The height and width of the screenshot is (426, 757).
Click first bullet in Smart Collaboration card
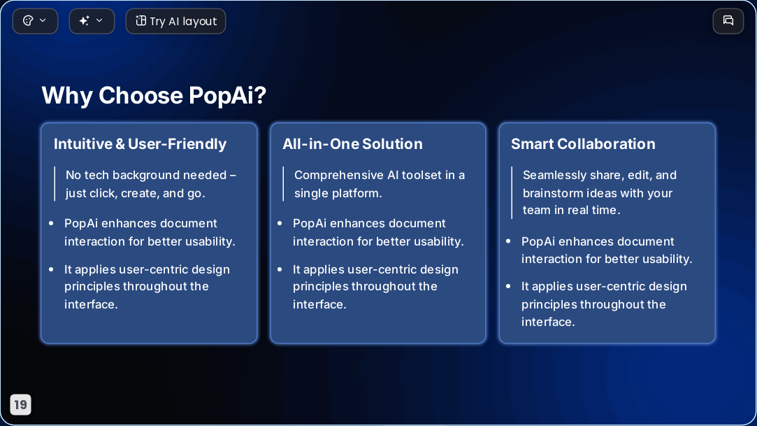pos(607,250)
